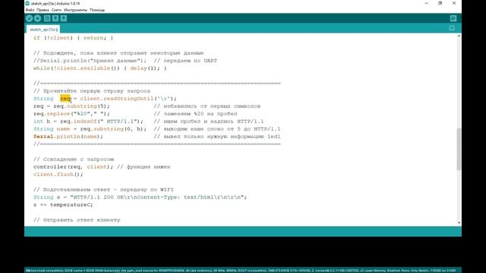Click the board info status bar

point(243,270)
